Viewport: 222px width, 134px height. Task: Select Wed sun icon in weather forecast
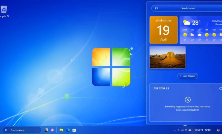[x=185, y=34]
